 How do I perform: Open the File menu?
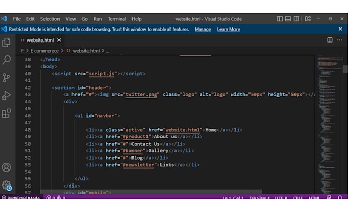(17, 19)
